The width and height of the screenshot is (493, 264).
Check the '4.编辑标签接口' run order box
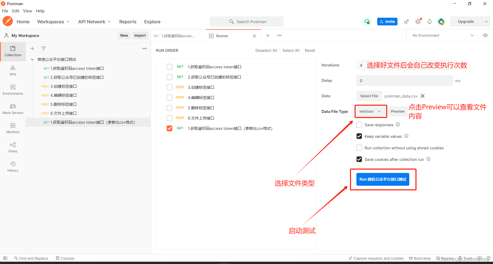tap(169, 97)
